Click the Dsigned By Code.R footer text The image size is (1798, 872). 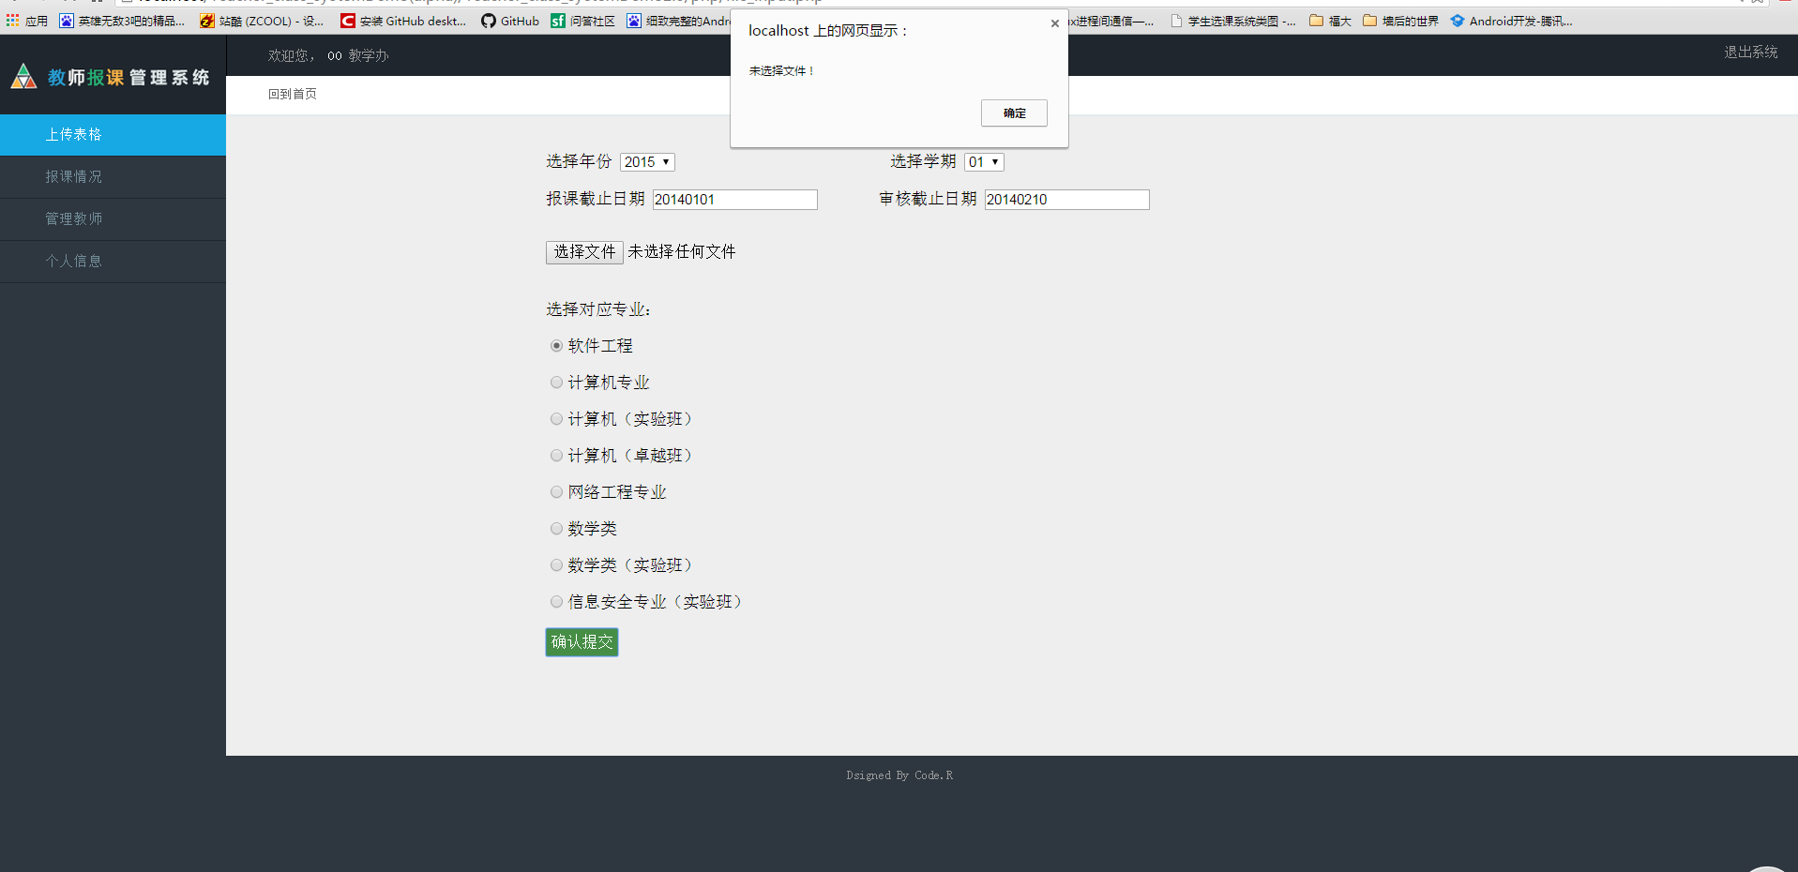point(899,775)
